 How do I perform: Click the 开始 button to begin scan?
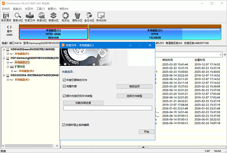pyautogui.click(x=146, y=132)
